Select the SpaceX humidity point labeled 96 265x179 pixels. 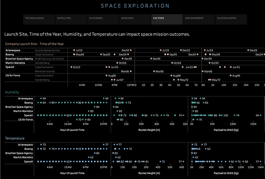[x=143, y=115]
